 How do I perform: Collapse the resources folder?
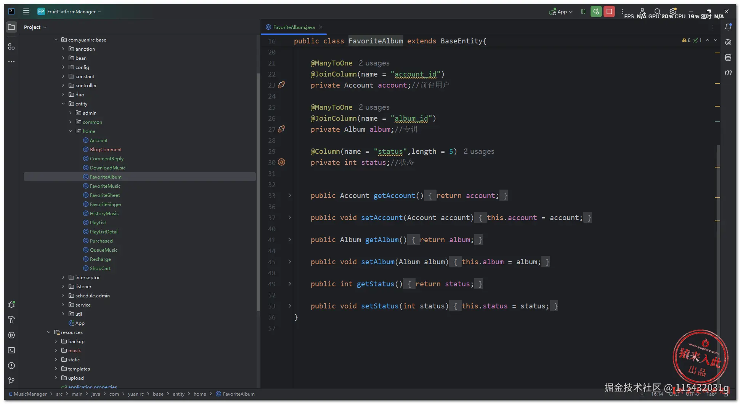(49, 332)
